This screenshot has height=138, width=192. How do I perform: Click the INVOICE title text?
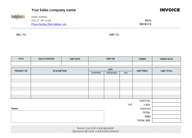click(x=170, y=10)
